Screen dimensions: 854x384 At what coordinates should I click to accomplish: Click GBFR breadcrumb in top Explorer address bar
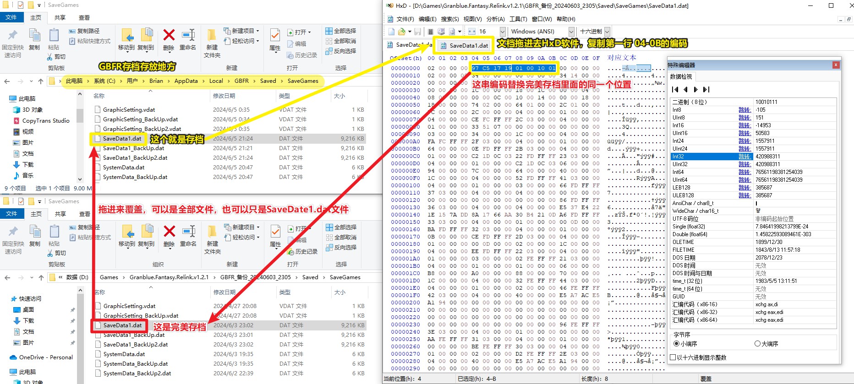coord(241,81)
